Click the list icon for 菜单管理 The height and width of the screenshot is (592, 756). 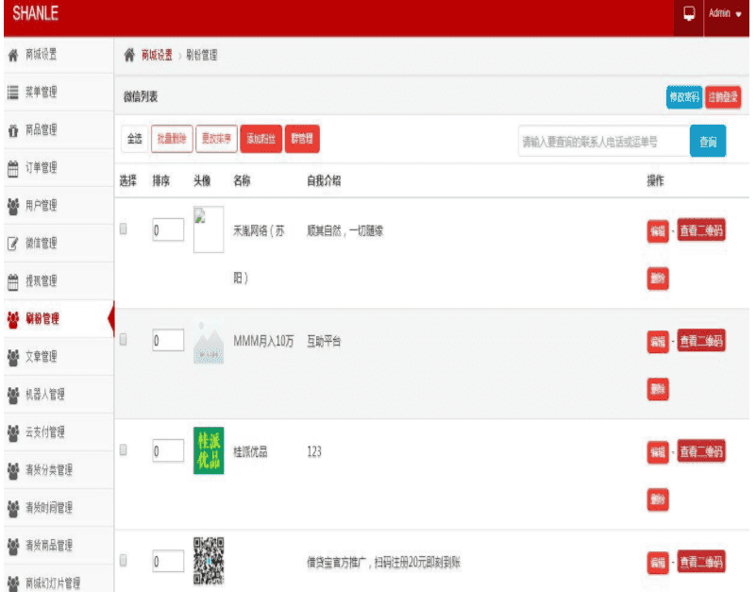click(13, 93)
